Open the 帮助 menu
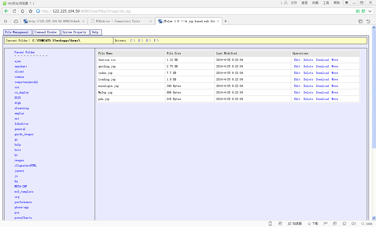The image size is (376, 227). tap(337, 3)
